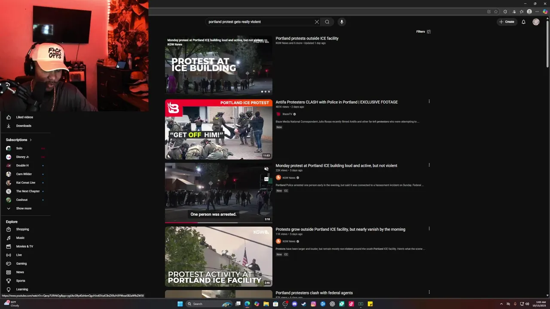This screenshot has width=550, height=309.
Task: Click the Create button
Action: [x=507, y=22]
